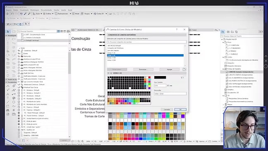Click the new pen set page icon
The height and width of the screenshot is (151, 268).
click(x=184, y=70)
